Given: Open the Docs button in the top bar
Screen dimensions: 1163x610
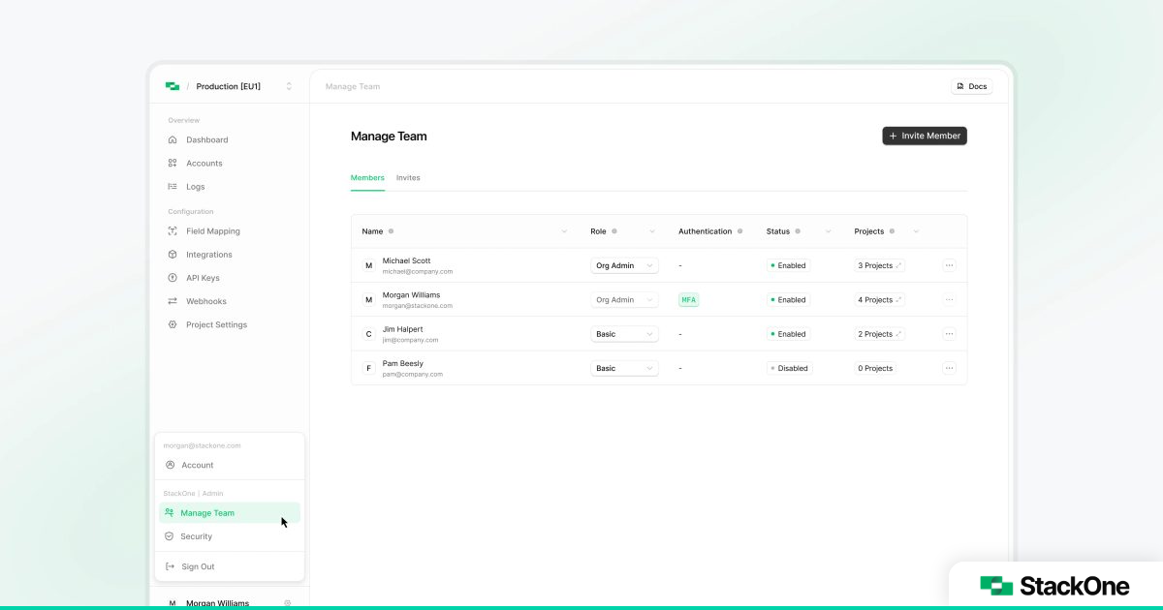Looking at the screenshot, I should coord(971,86).
